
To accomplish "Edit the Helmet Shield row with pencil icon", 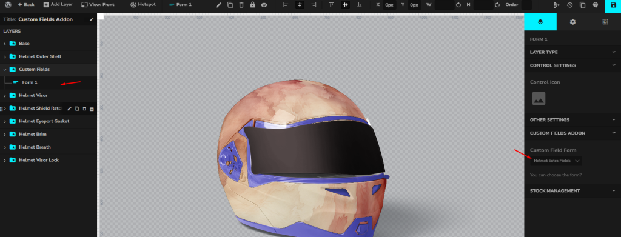I will (x=69, y=108).
